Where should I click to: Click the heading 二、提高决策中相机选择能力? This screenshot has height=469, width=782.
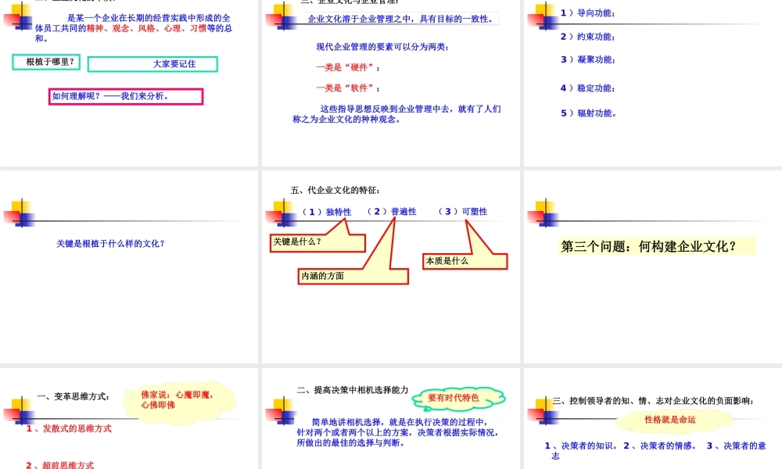(x=353, y=390)
